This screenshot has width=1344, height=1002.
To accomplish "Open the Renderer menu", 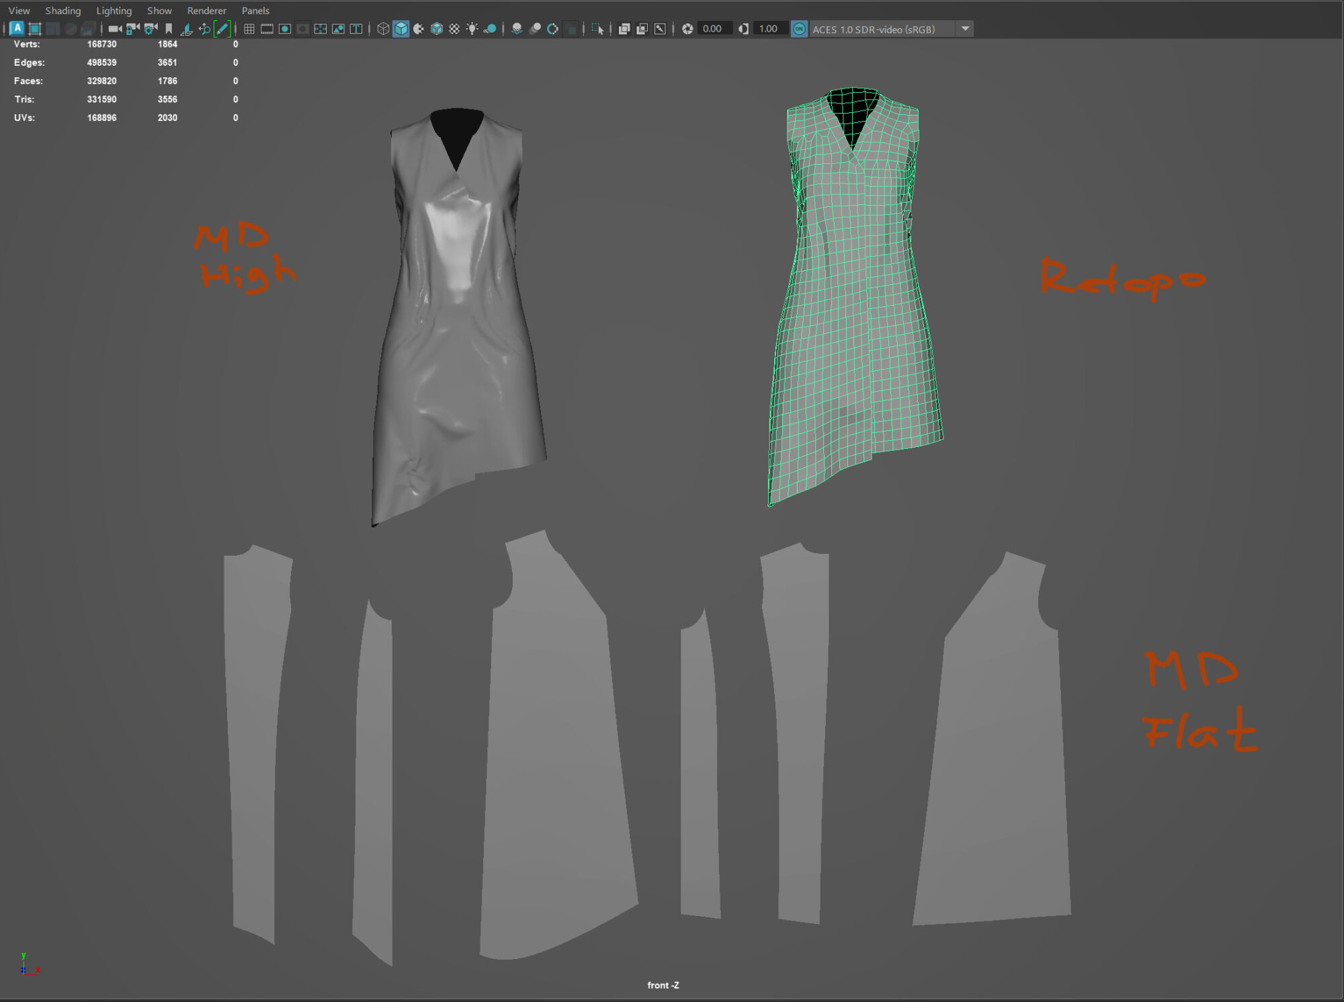I will pos(206,11).
